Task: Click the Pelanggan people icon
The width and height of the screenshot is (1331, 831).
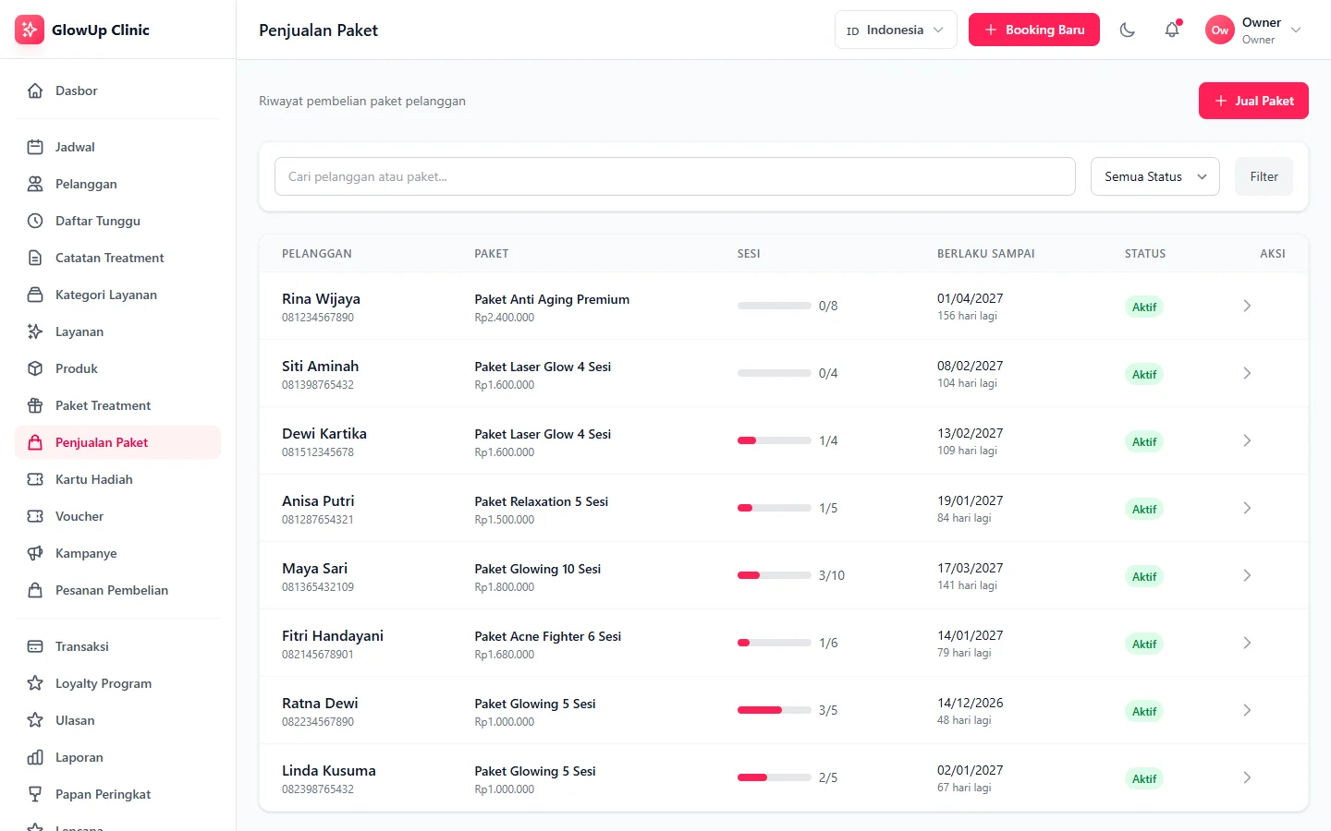Action: (35, 184)
